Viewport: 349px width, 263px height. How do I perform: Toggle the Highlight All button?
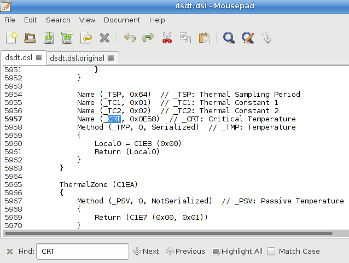coord(237,251)
